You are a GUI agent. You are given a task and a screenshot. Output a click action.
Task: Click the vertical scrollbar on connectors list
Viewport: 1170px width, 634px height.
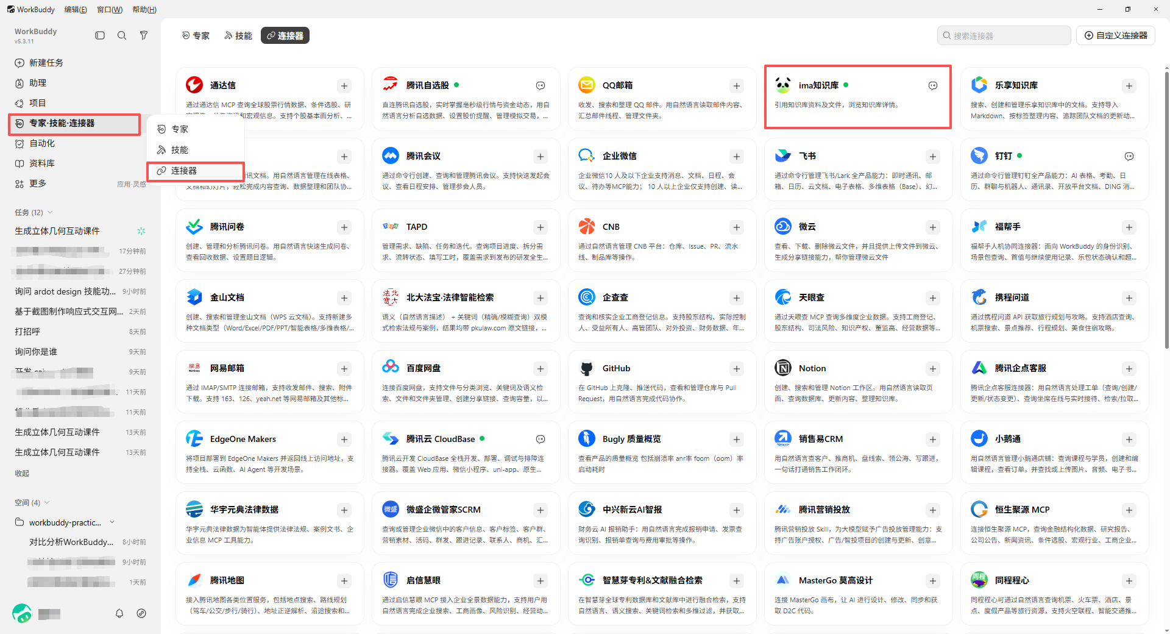1166,210
